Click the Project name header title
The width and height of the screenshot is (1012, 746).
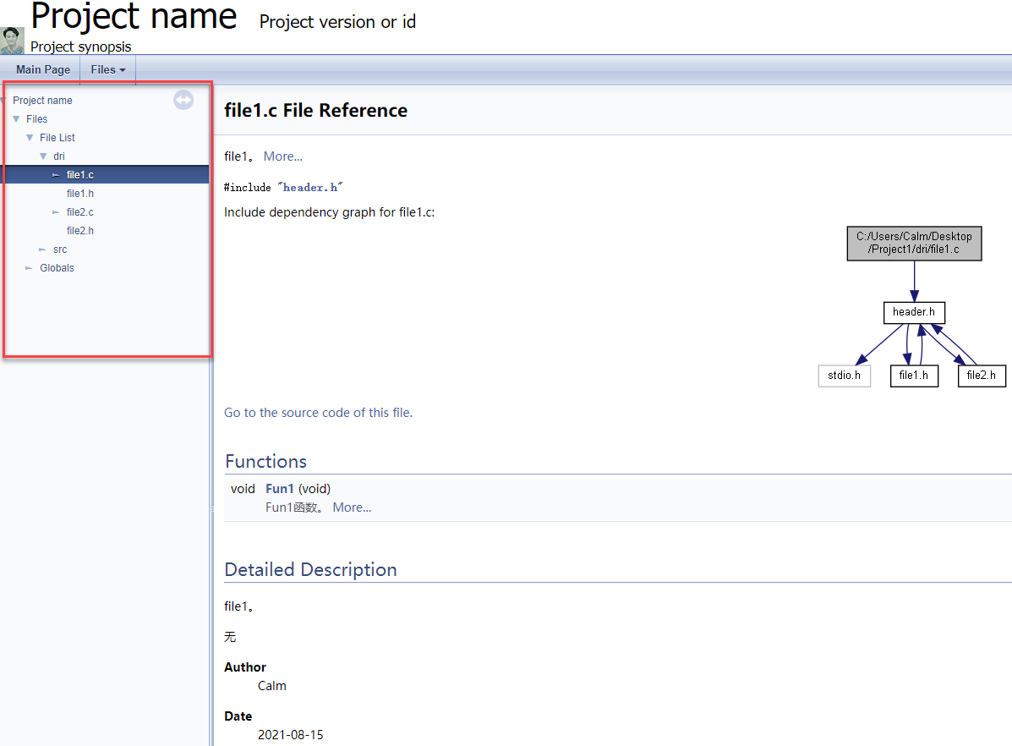tap(134, 16)
